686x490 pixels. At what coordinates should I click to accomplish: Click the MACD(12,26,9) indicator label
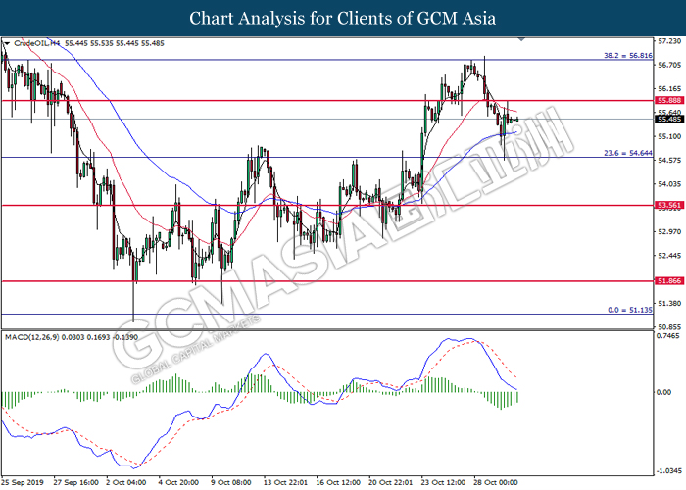[31, 337]
